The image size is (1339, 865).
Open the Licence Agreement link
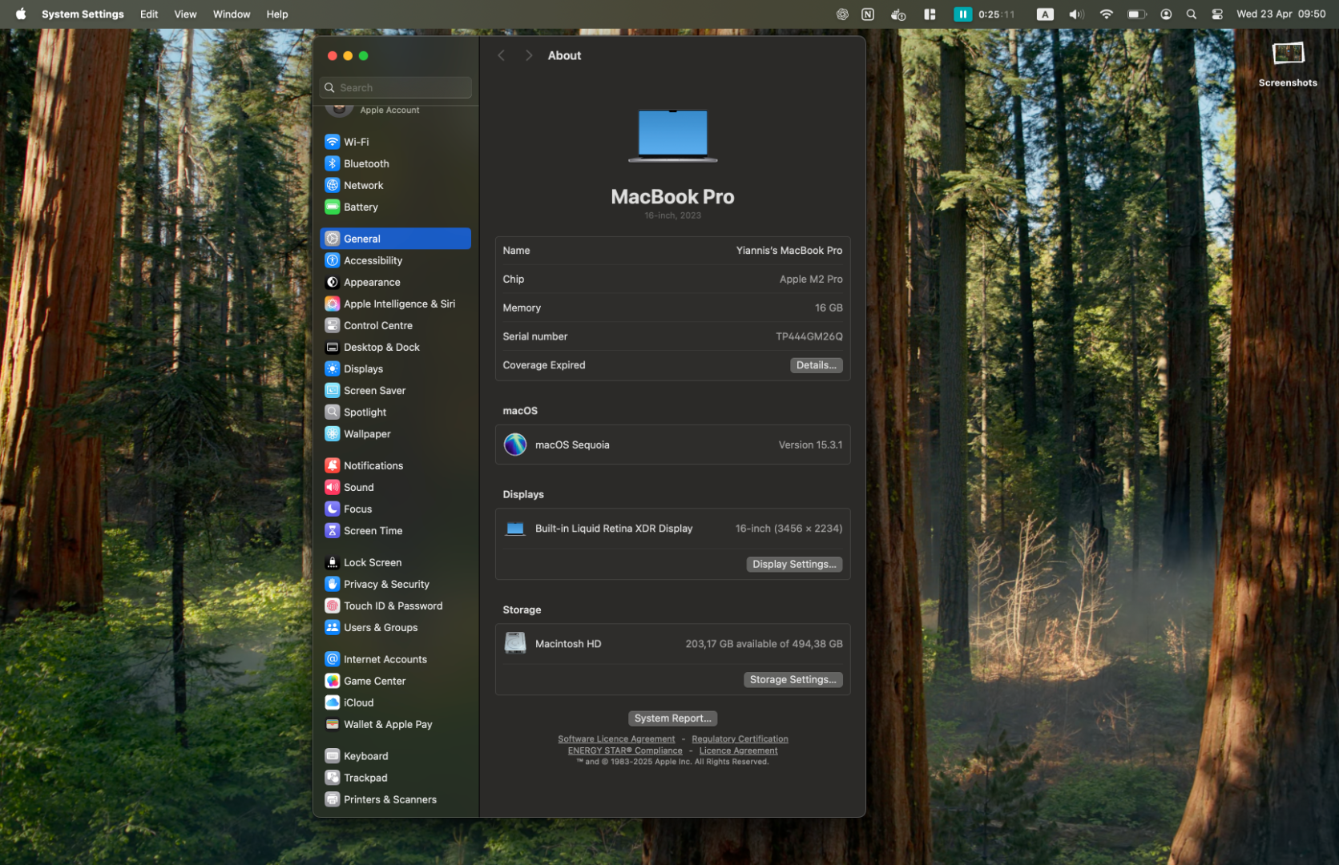[x=738, y=750]
